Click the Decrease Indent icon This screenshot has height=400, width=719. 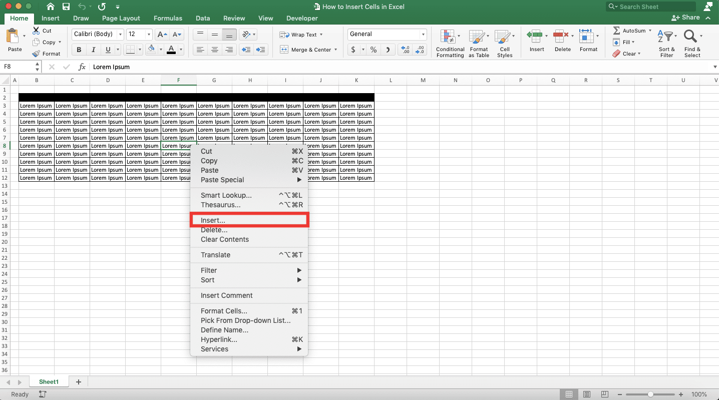point(246,50)
